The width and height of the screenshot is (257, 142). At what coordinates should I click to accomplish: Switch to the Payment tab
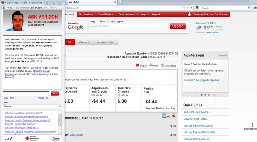pos(84,42)
